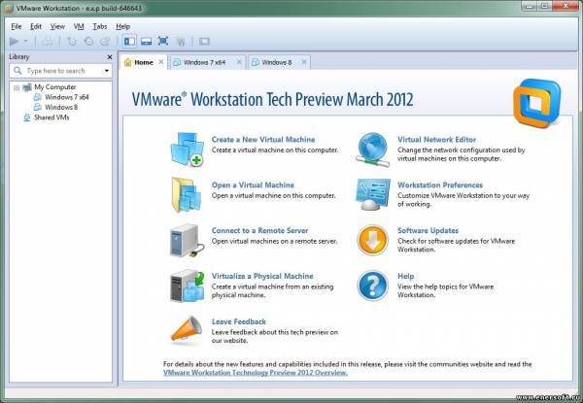Click the Take Snapshot toolbar icon

(72, 41)
